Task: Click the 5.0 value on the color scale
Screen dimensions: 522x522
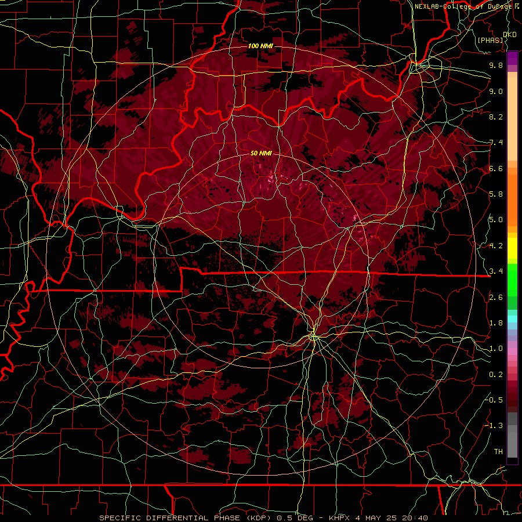Action: coord(496,220)
